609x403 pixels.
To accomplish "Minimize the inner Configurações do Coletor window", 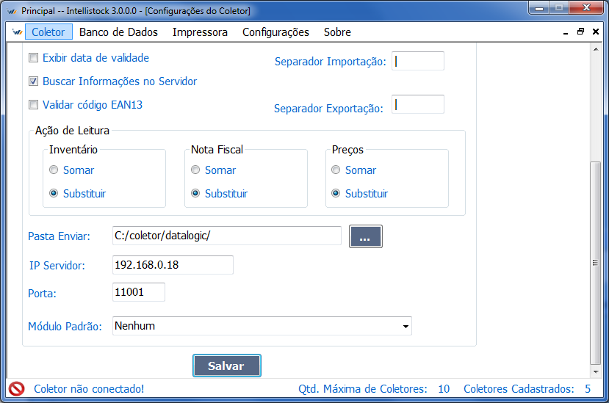I will pyautogui.click(x=566, y=32).
